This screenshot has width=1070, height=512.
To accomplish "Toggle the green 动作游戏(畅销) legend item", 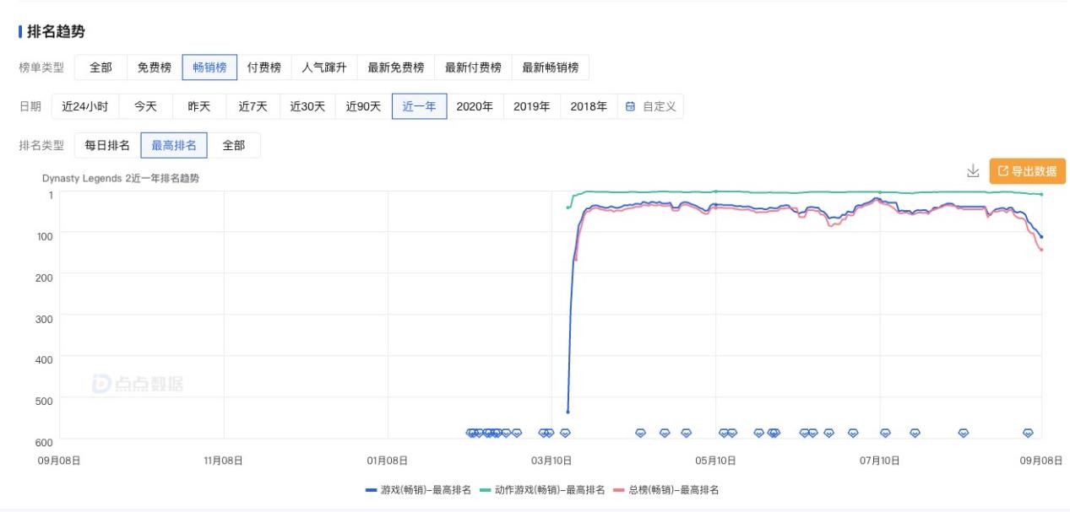I will coord(542,490).
